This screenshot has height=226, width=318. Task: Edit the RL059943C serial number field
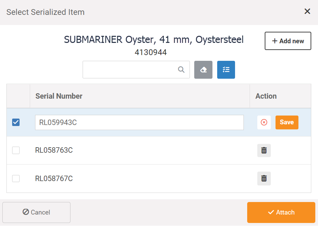coord(139,122)
